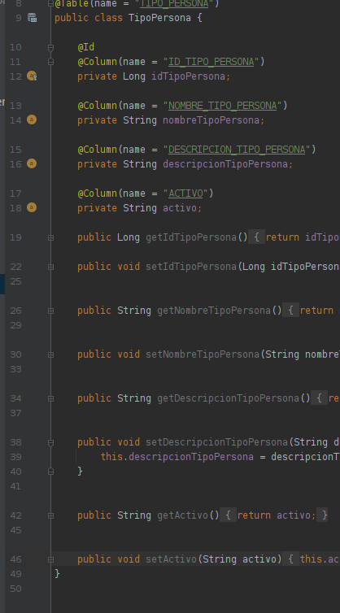This screenshot has height=613, width=340.
Task: Expand the folded setIdTipoPersona method
Action: [50, 267]
